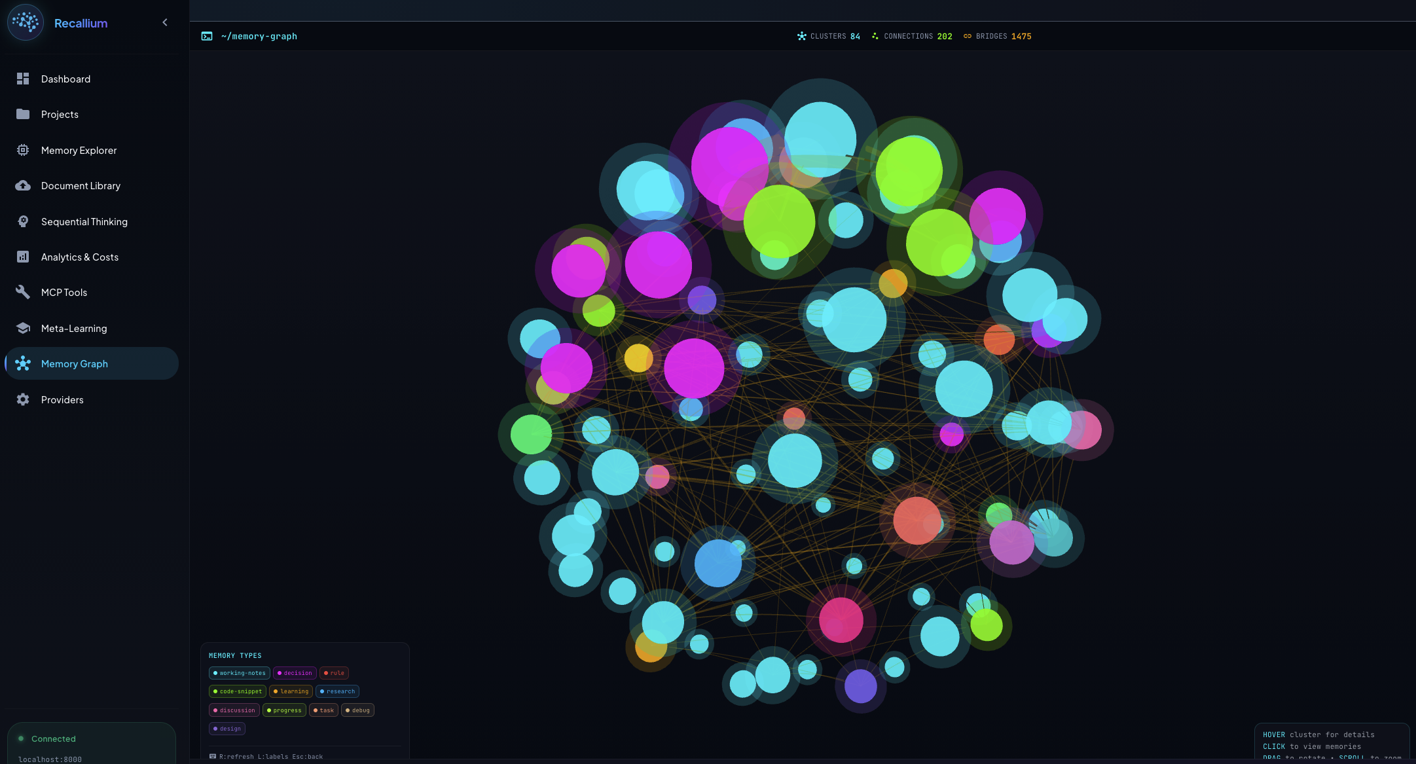
Task: Switch to the Dashboard section
Action: pyautogui.click(x=65, y=79)
